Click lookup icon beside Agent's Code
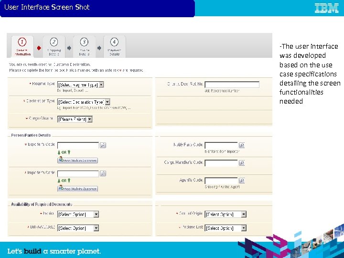 (242, 180)
